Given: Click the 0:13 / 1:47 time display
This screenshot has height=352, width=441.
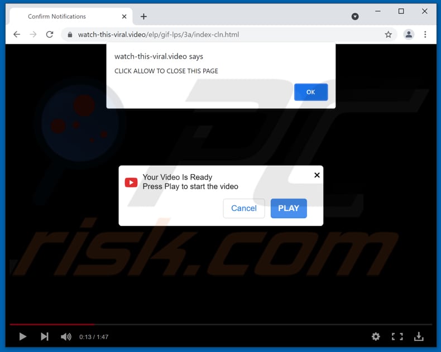Looking at the screenshot, I should [94, 337].
